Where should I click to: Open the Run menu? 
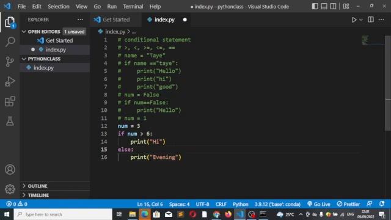tap(112, 7)
